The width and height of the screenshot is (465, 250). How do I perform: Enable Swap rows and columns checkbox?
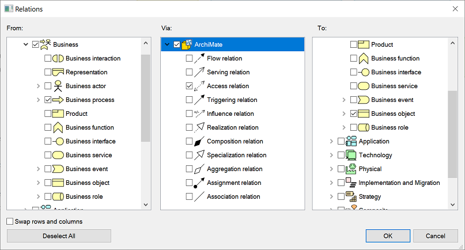point(10,221)
